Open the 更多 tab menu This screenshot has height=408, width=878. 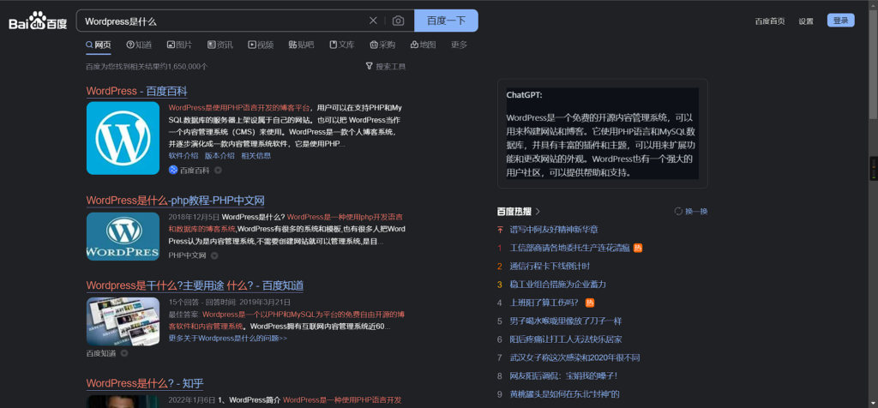click(x=460, y=45)
